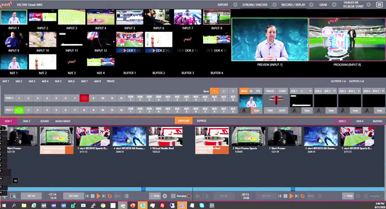The height and width of the screenshot is (209, 386).
Task: Click the add media plus icon in DDR 1
Action: (4, 196)
